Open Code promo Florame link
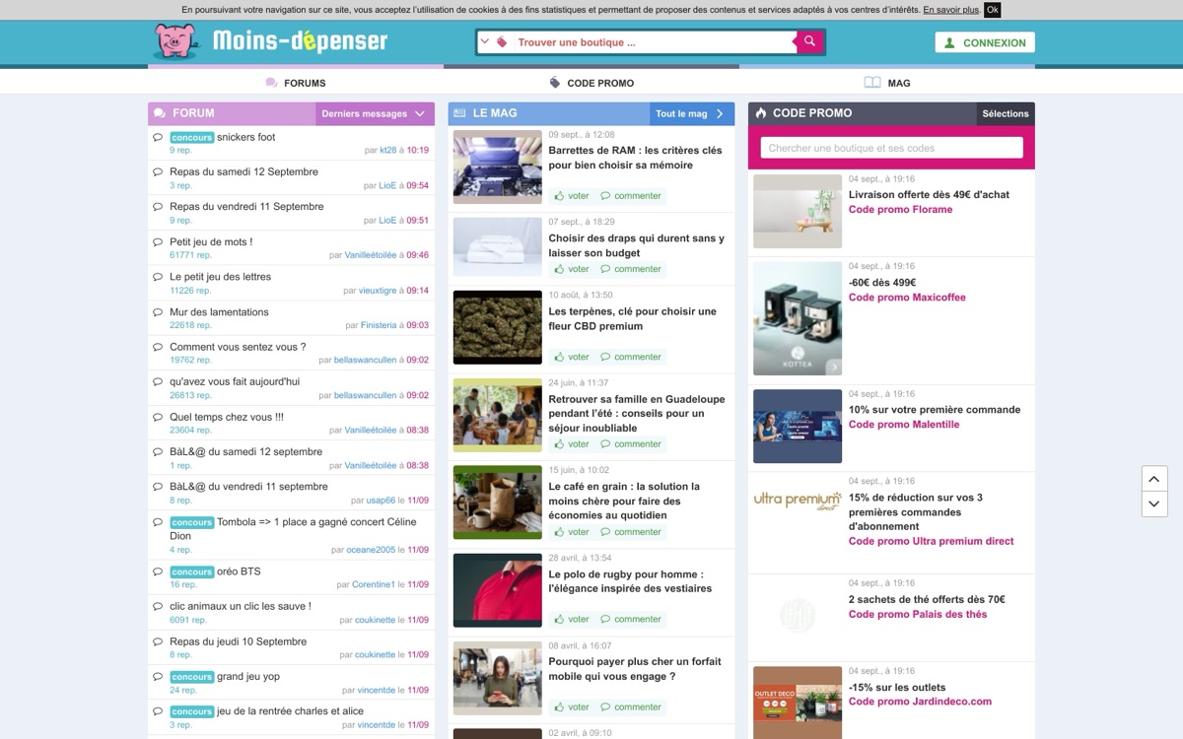The height and width of the screenshot is (739, 1183). point(900,209)
